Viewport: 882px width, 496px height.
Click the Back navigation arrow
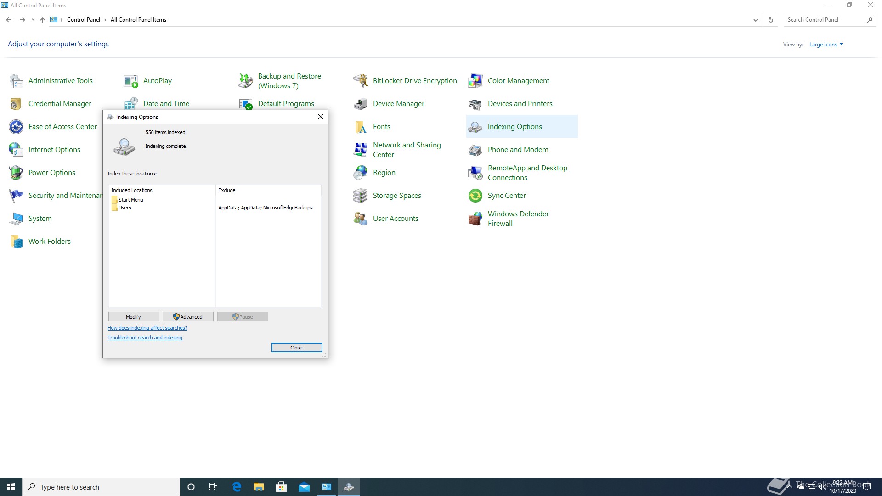[9, 20]
